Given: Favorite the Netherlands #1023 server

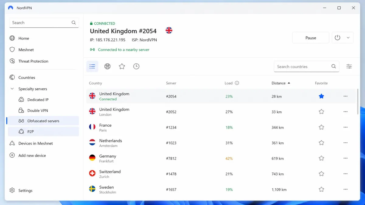Looking at the screenshot, I should [x=321, y=143].
